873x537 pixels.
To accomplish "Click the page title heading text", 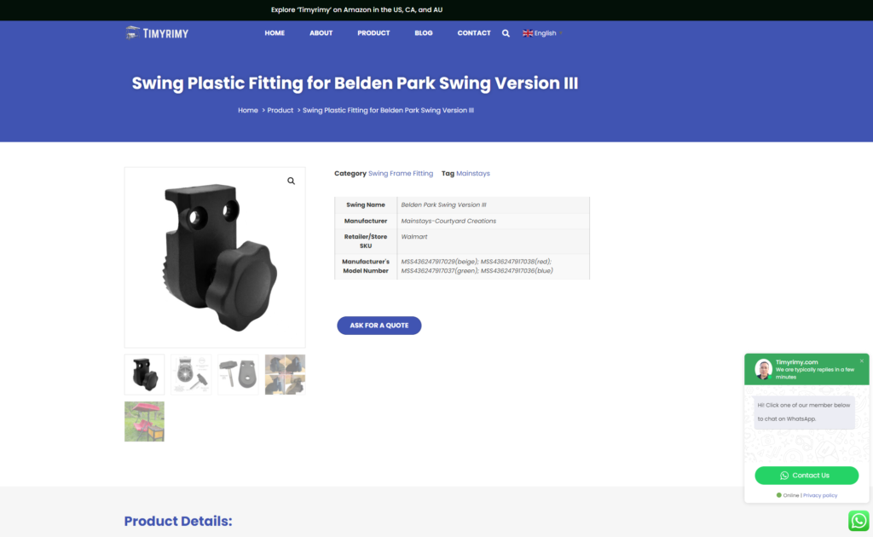I will (355, 83).
